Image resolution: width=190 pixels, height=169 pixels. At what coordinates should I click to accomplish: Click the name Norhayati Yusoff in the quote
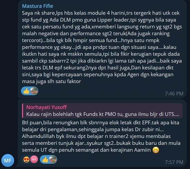click(46, 107)
